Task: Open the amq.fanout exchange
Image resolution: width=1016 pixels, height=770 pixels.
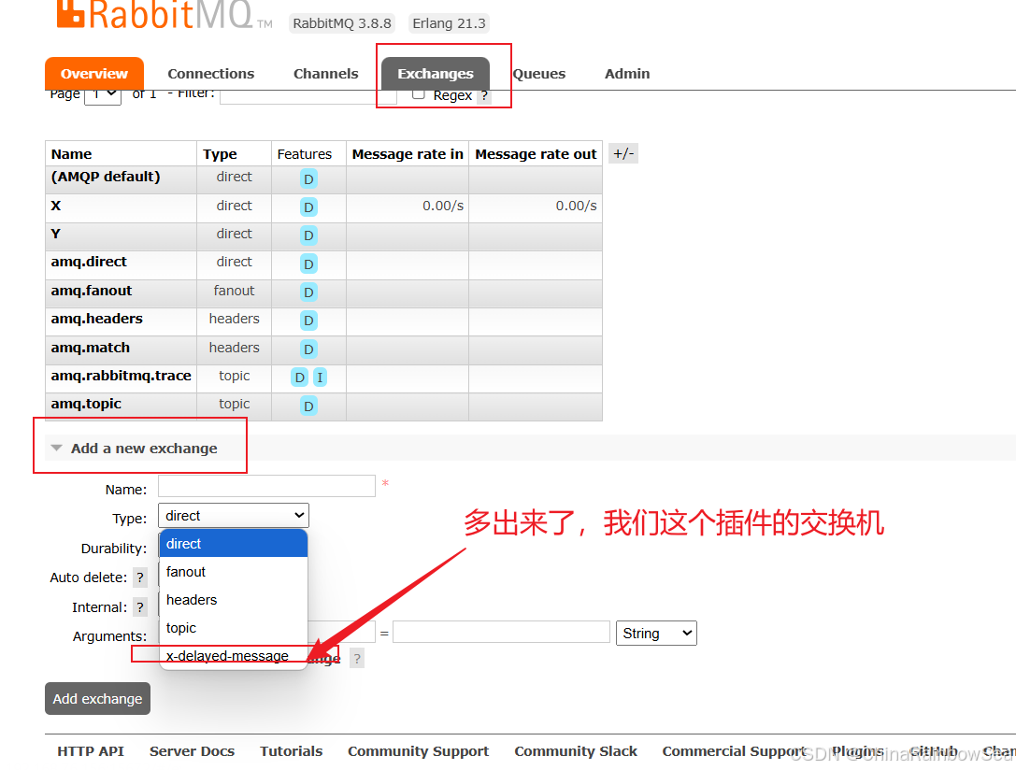Action: (x=92, y=291)
